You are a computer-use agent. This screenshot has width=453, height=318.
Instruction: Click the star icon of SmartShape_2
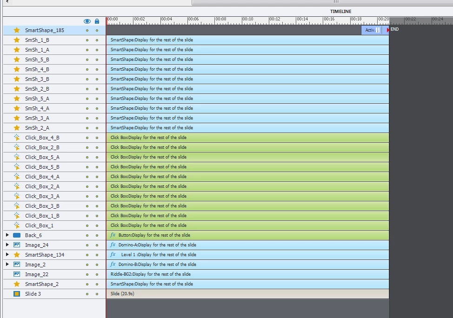pos(17,284)
